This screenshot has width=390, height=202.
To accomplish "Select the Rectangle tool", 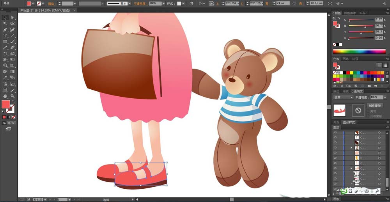I will (x=5, y=42).
